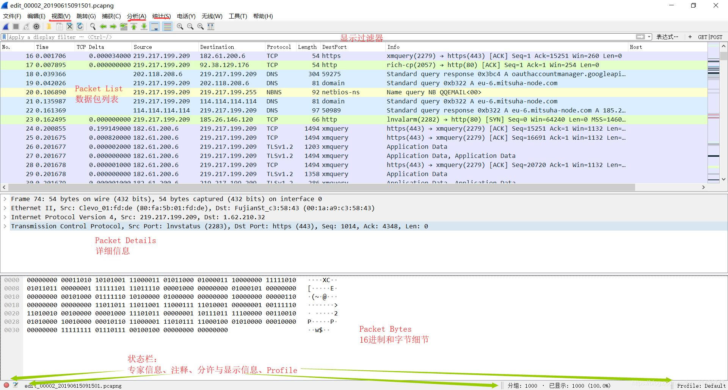Apply display filter arrow button
Viewport: 728px width, 390px height.
coord(640,37)
